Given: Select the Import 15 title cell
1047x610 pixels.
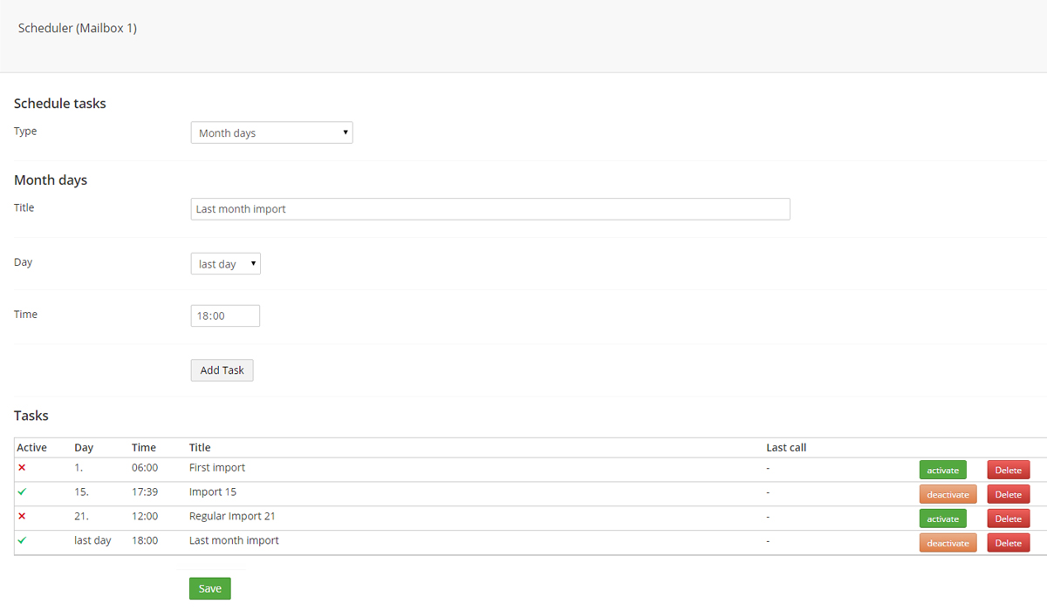Looking at the screenshot, I should [213, 492].
